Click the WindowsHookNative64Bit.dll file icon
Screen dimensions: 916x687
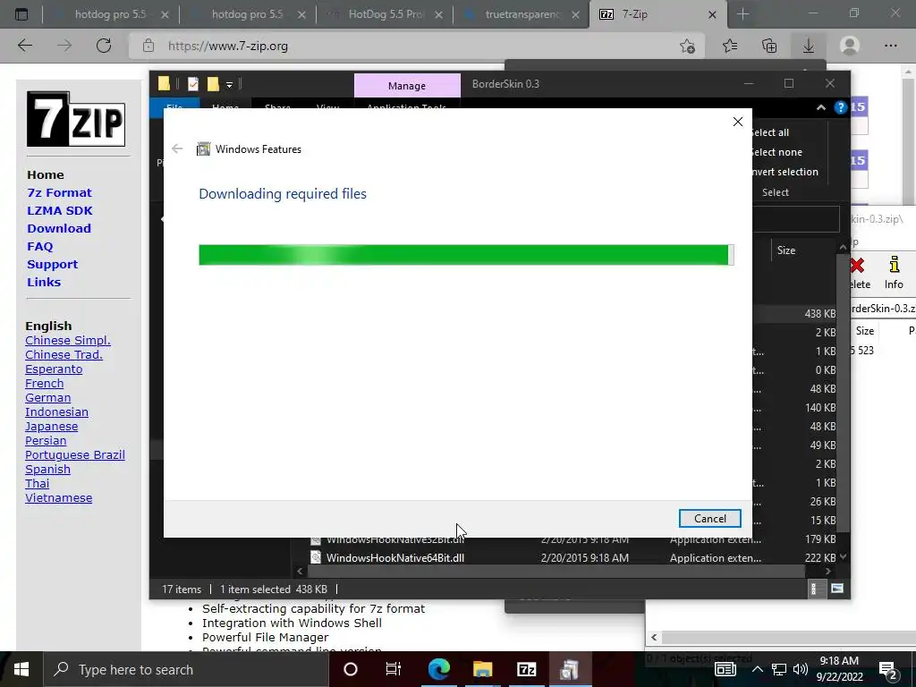pyautogui.click(x=316, y=557)
